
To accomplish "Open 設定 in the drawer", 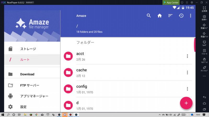I will coord(32,107).
